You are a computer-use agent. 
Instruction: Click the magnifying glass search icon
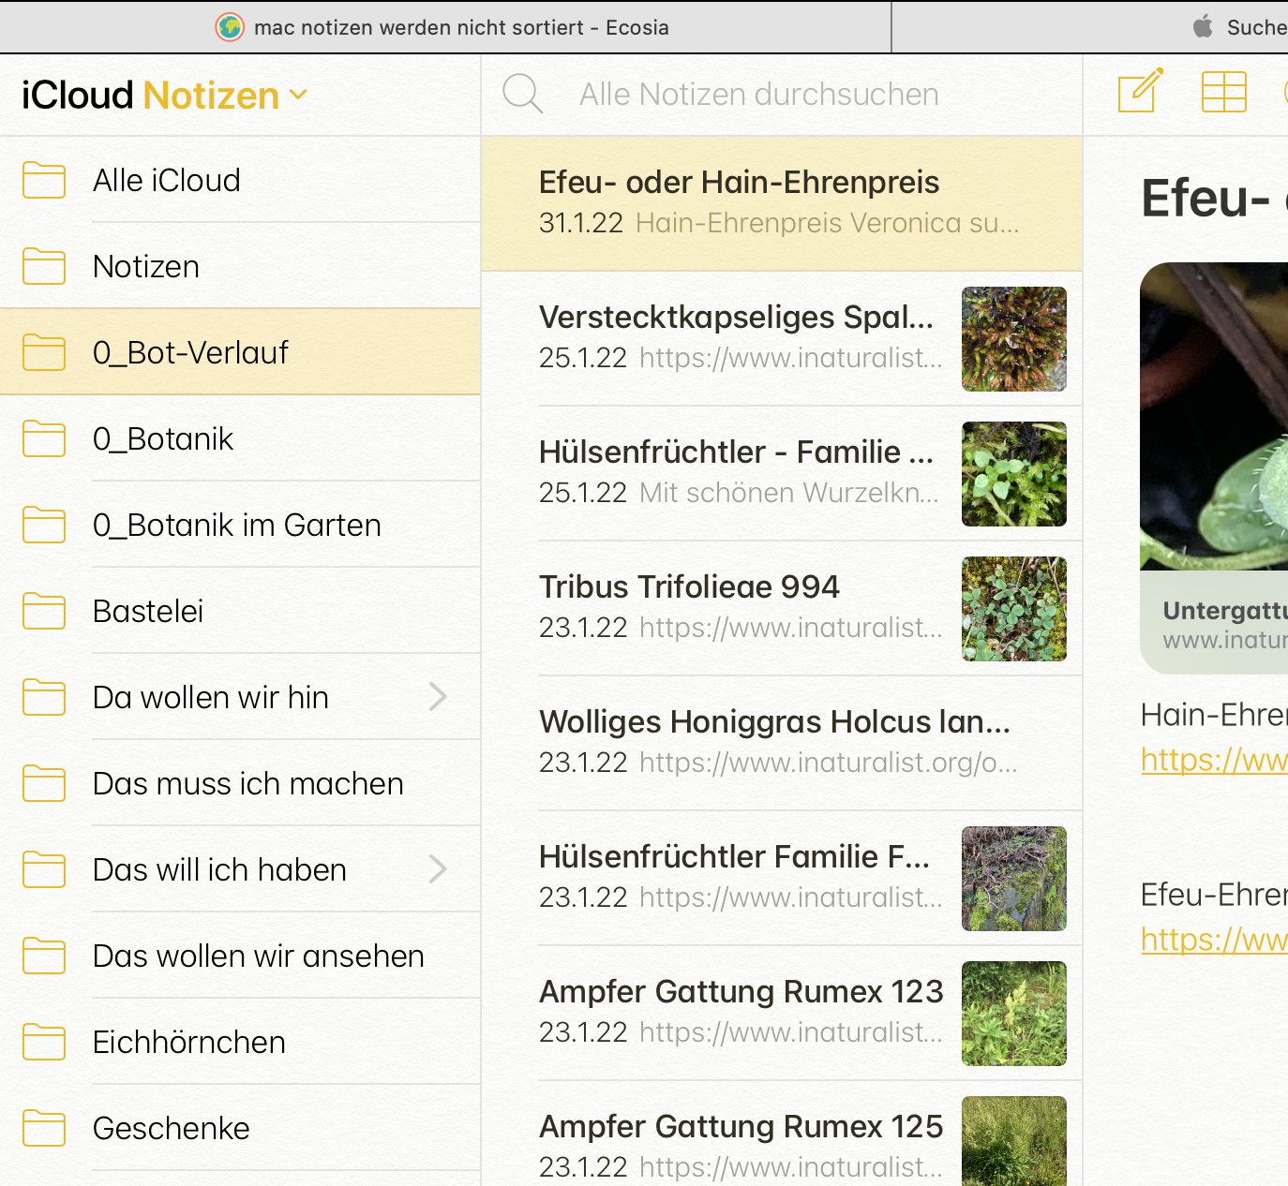click(x=522, y=94)
